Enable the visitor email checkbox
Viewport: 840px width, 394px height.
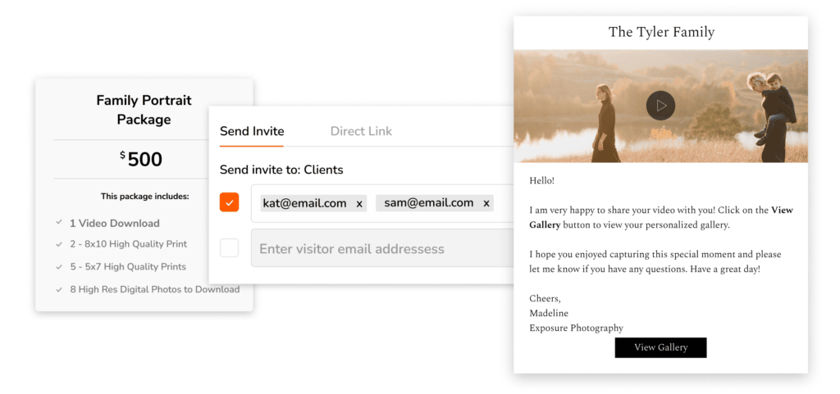coord(230,248)
